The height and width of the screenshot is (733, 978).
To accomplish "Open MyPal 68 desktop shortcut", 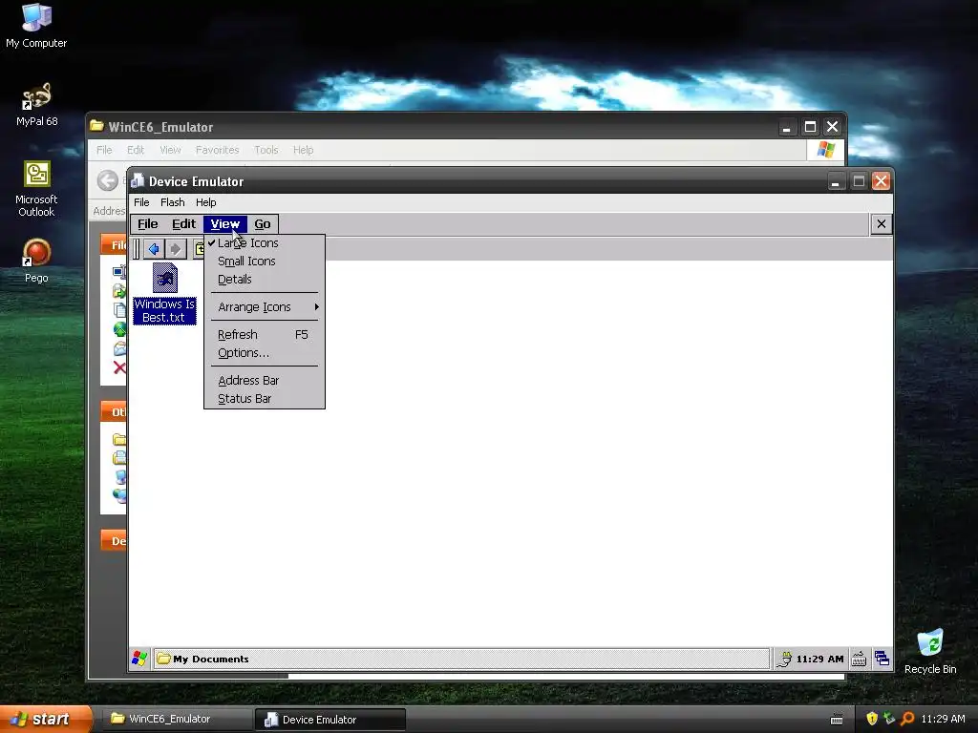I will coord(37,104).
